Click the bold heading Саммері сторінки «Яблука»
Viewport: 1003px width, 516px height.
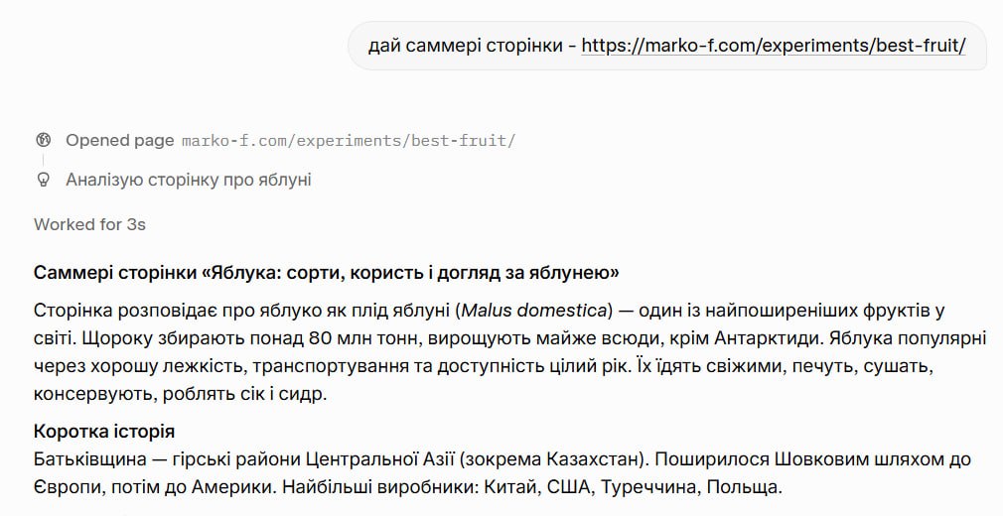[327, 273]
